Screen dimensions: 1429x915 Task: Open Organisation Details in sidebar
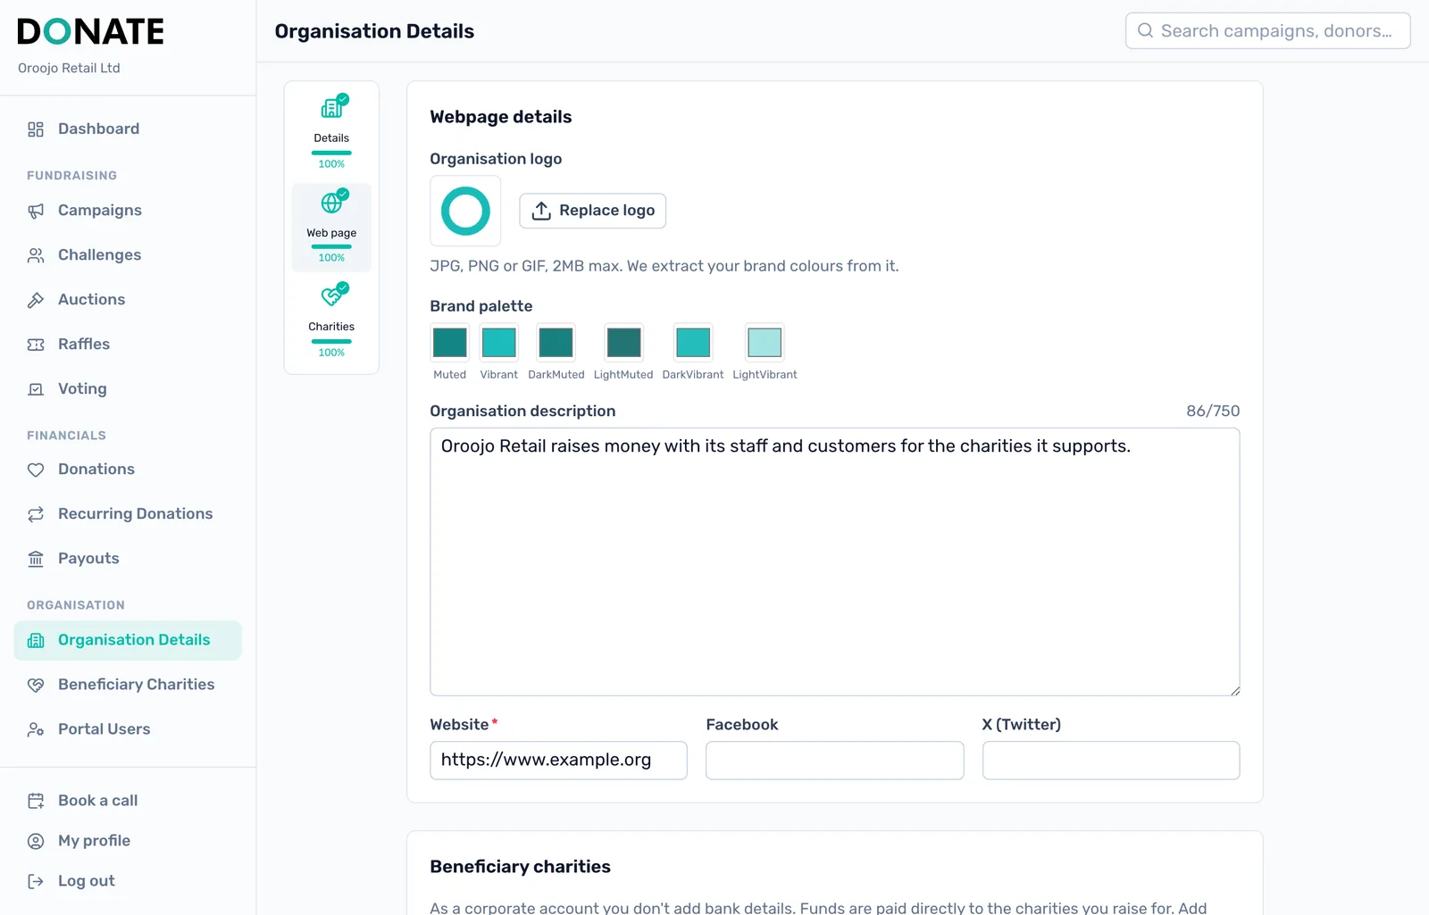tap(128, 640)
